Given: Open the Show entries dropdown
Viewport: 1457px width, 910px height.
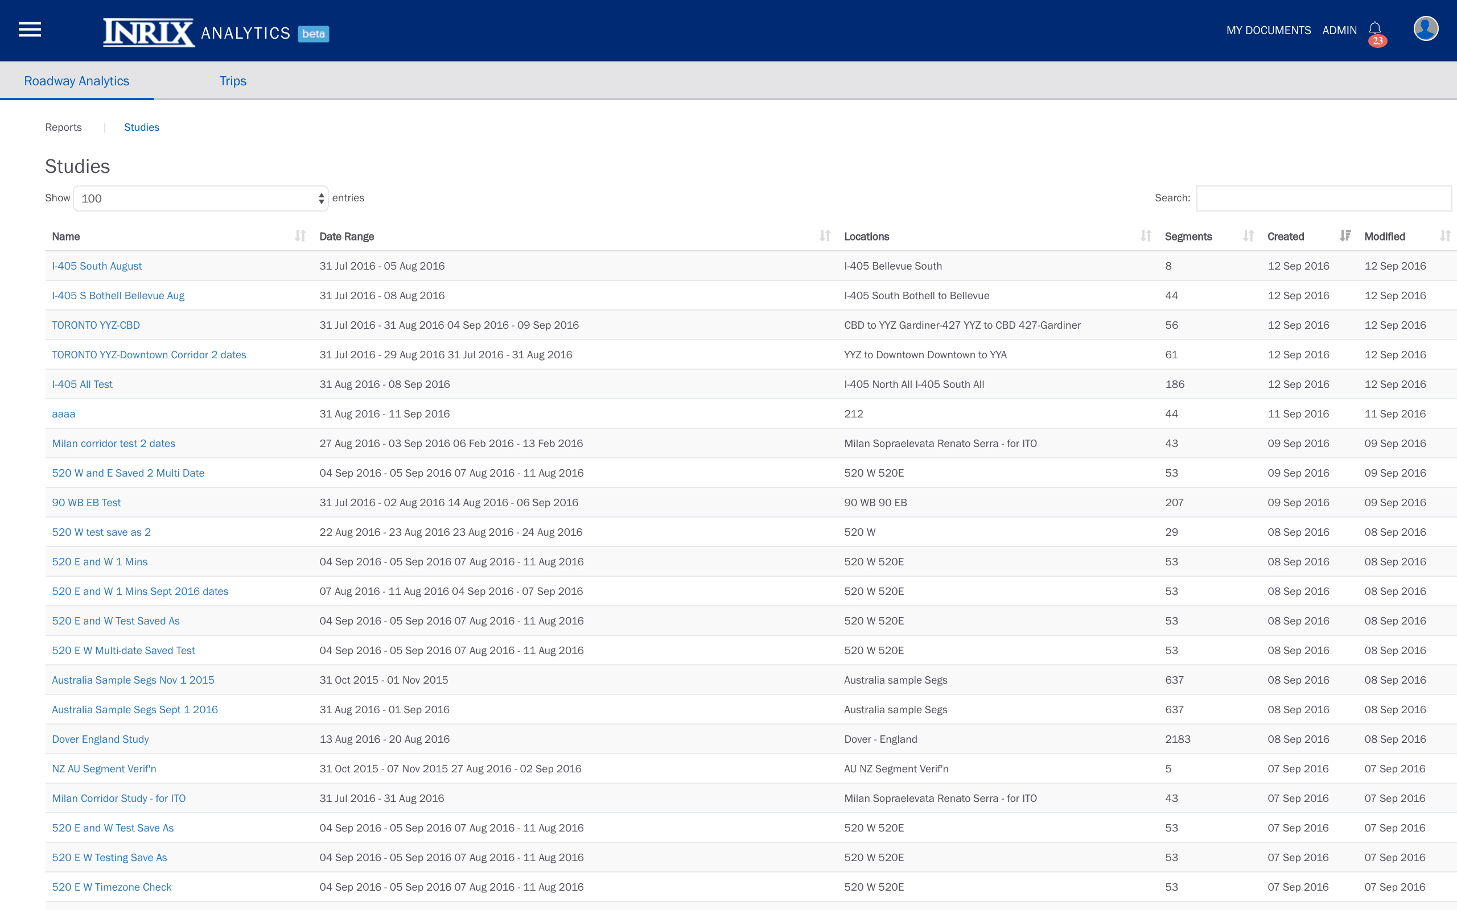Looking at the screenshot, I should [200, 198].
